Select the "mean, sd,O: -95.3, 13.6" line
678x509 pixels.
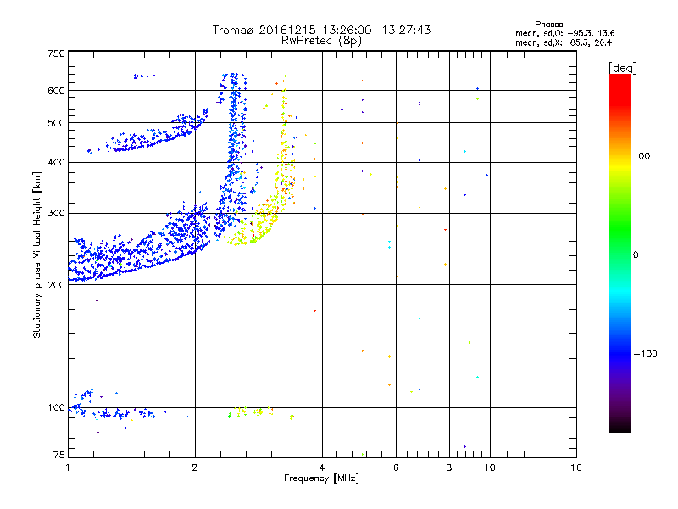click(564, 33)
